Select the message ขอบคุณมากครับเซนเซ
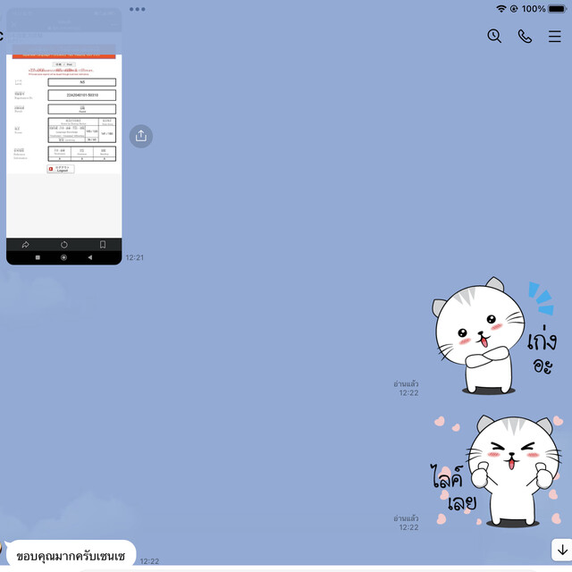This screenshot has width=572, height=572. click(71, 556)
